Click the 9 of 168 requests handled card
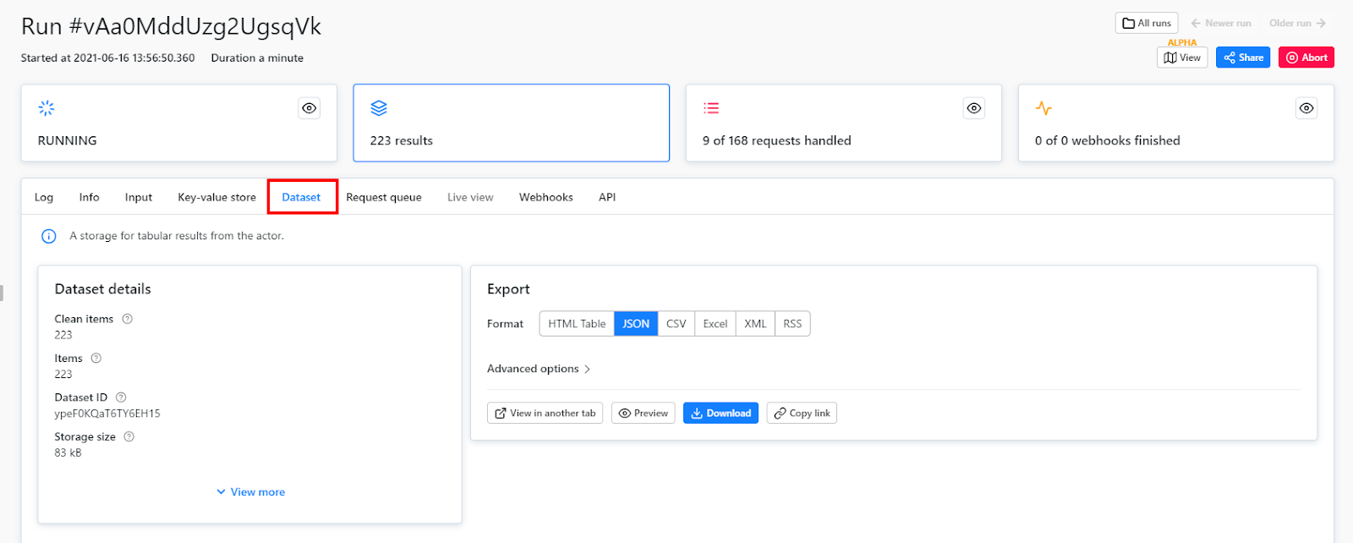Screen dimensions: 1353x543 844,123
